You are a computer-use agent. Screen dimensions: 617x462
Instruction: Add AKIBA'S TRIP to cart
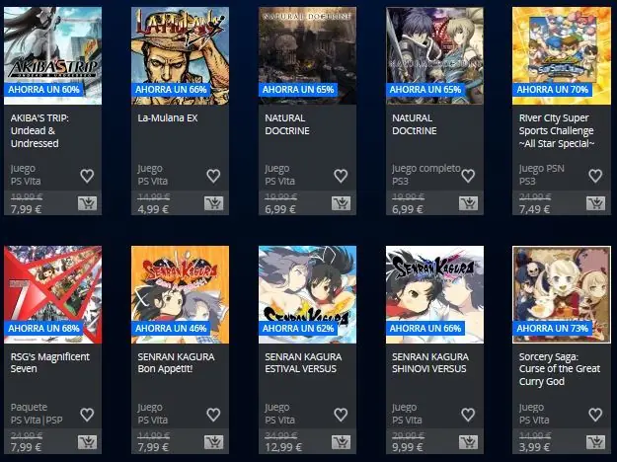pos(87,203)
